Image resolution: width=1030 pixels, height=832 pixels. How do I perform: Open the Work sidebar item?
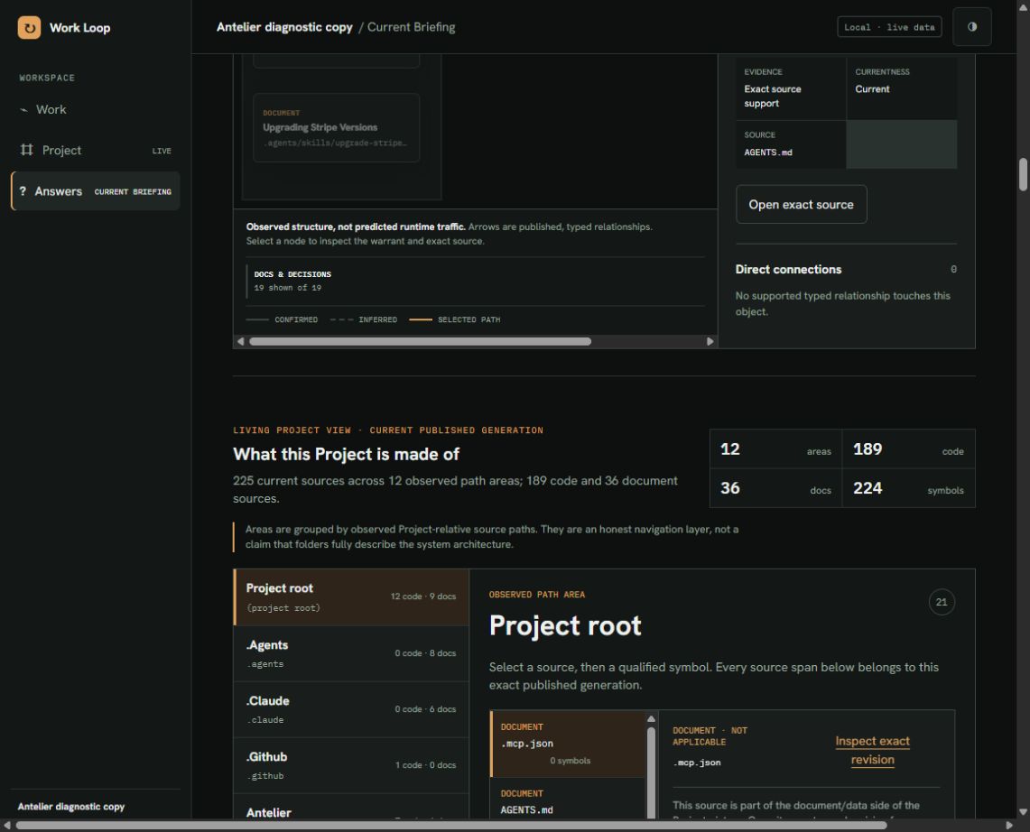point(96,110)
